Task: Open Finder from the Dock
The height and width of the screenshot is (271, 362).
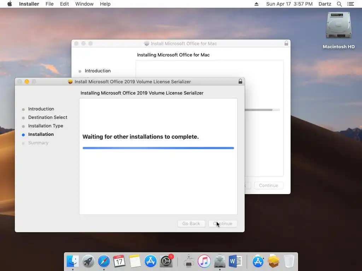Action: [x=72, y=261]
